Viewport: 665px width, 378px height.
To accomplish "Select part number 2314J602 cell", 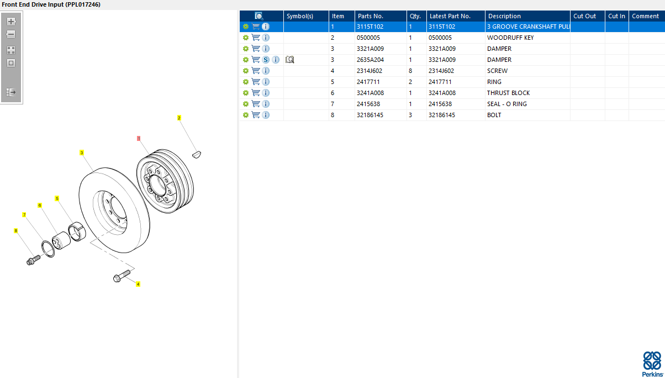I will [381, 71].
